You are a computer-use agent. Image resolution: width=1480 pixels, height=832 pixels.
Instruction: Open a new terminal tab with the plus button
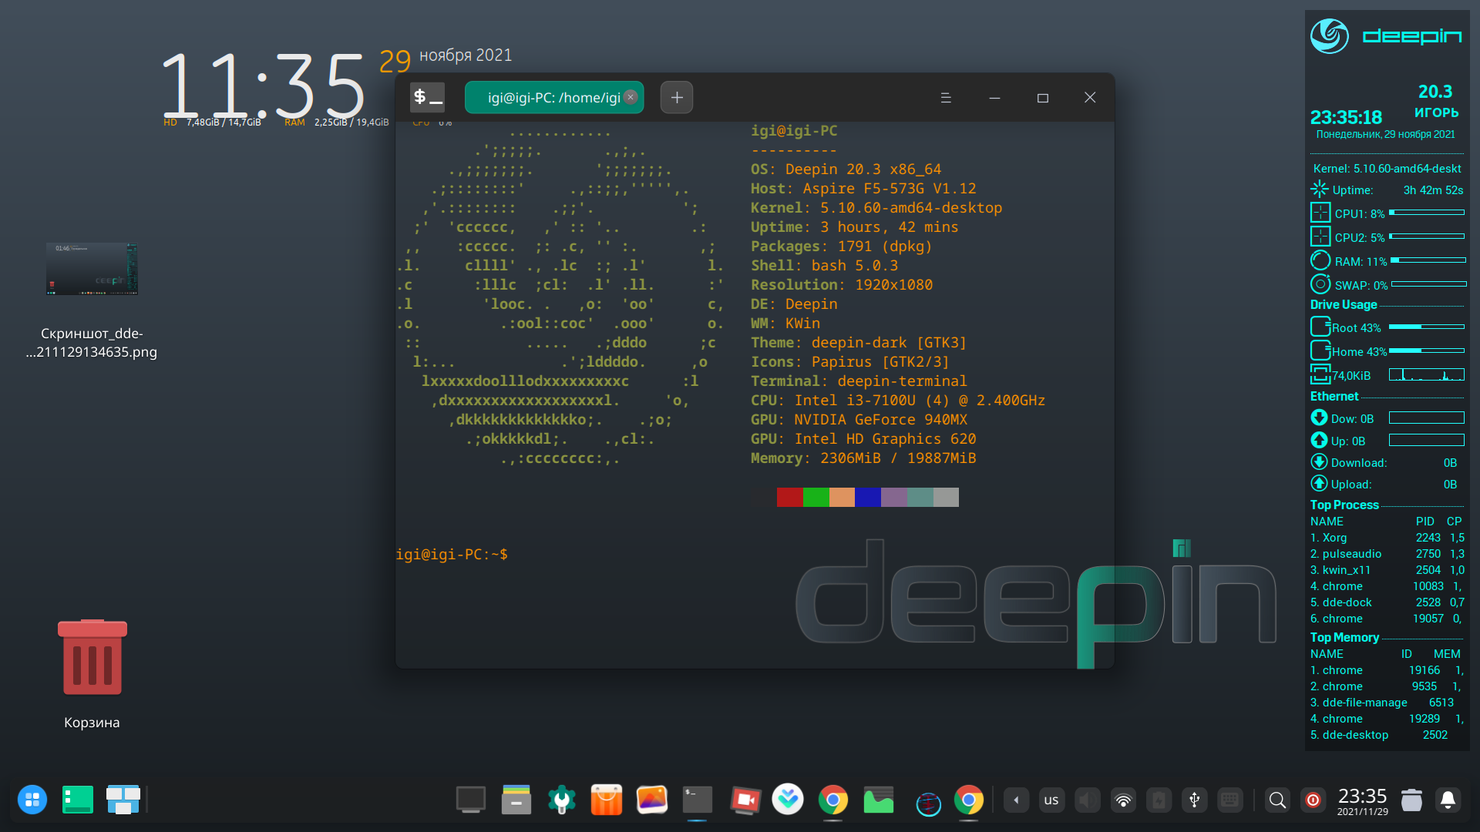click(676, 97)
